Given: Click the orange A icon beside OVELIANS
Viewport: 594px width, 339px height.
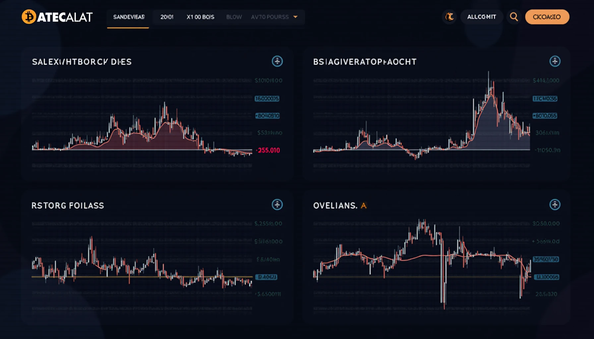Looking at the screenshot, I should point(364,206).
